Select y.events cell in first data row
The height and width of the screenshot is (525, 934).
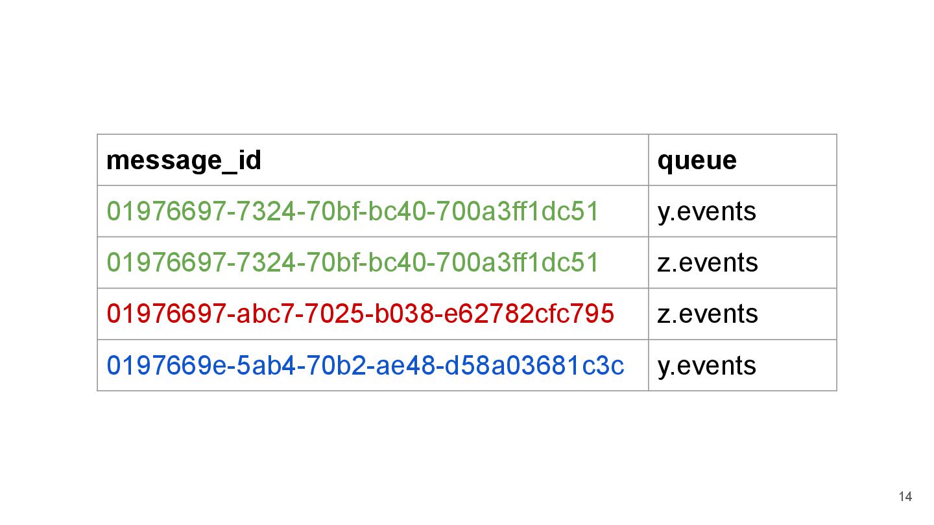pyautogui.click(x=743, y=211)
